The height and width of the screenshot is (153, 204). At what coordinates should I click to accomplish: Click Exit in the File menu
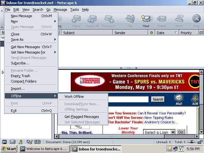[31, 111]
